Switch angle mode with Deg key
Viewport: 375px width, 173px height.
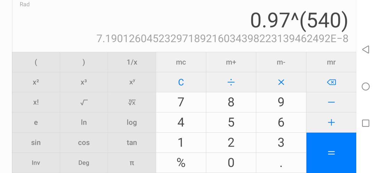click(84, 163)
